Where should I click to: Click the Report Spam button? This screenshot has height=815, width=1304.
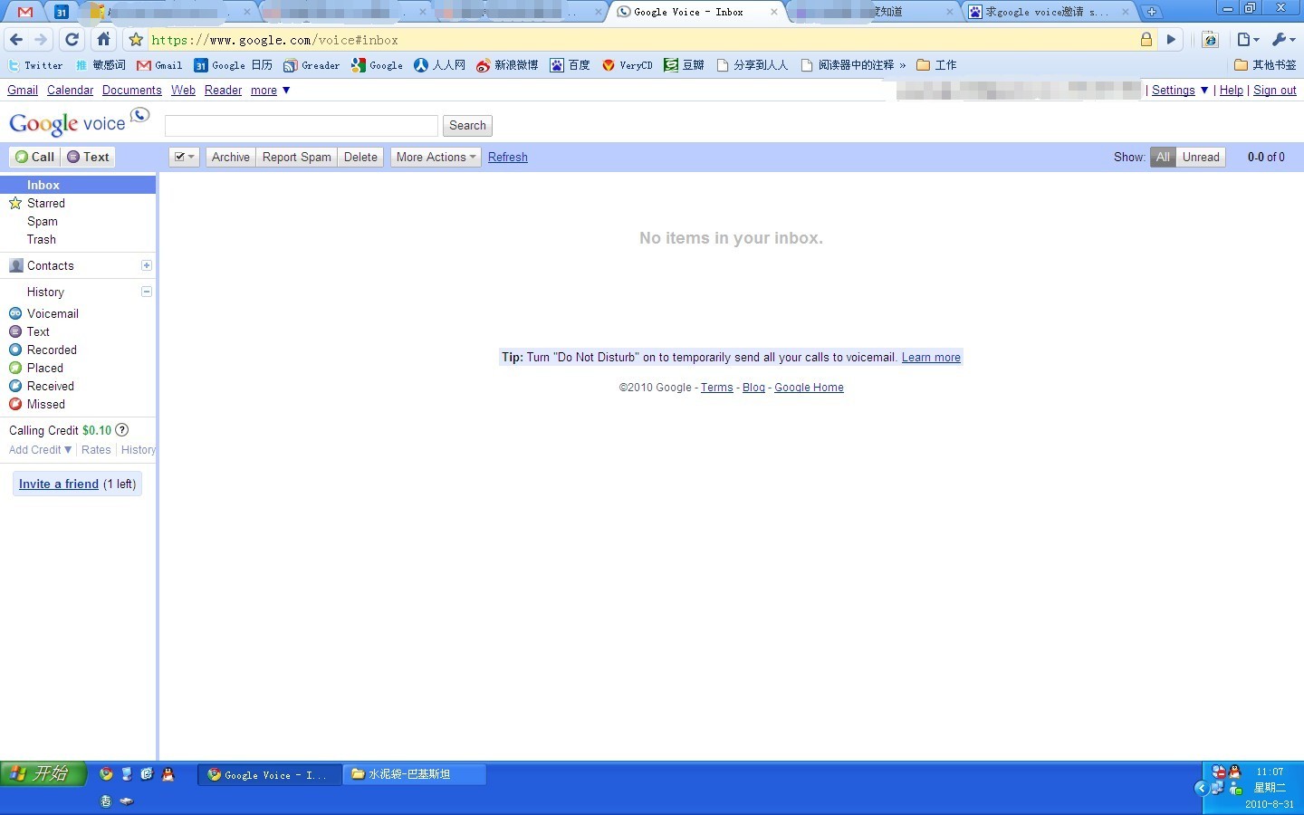pyautogui.click(x=297, y=157)
